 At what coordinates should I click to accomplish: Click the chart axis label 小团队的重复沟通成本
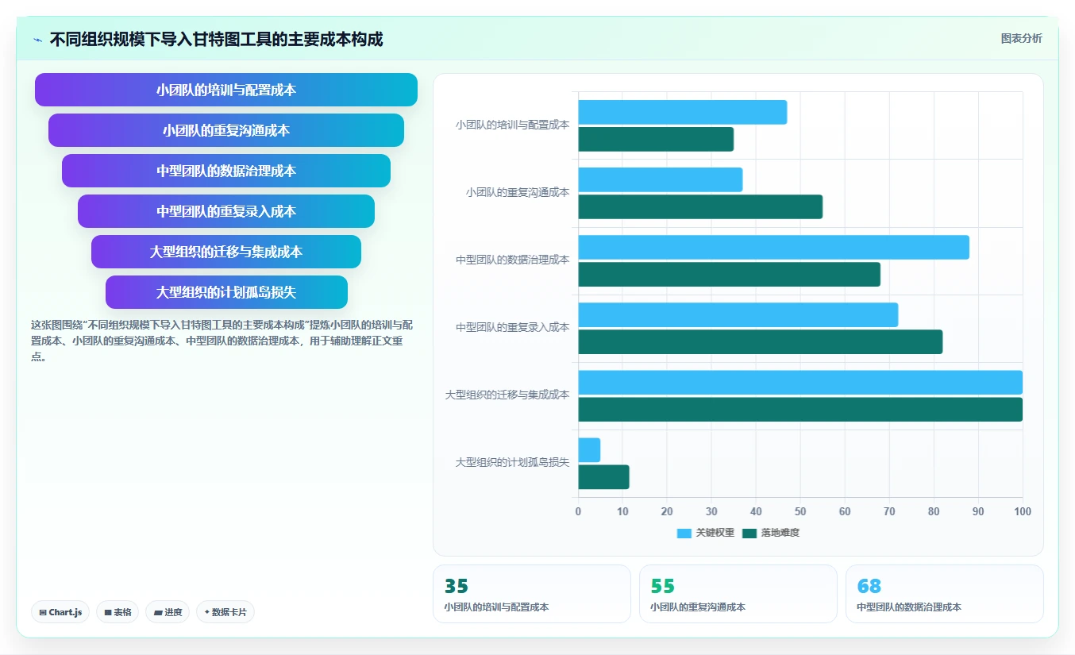[518, 192]
